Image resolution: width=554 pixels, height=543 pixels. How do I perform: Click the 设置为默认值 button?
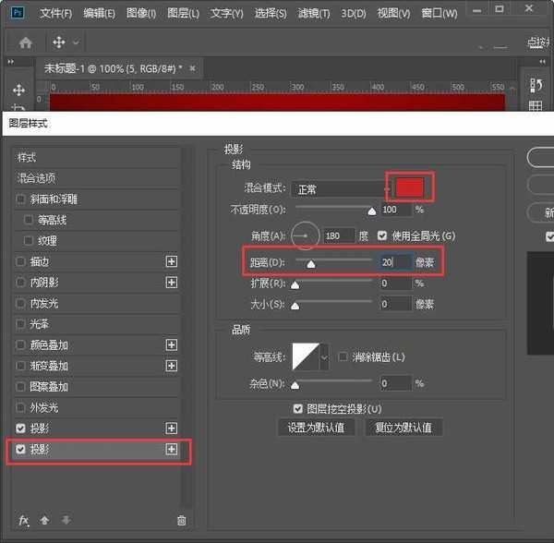[x=316, y=428]
